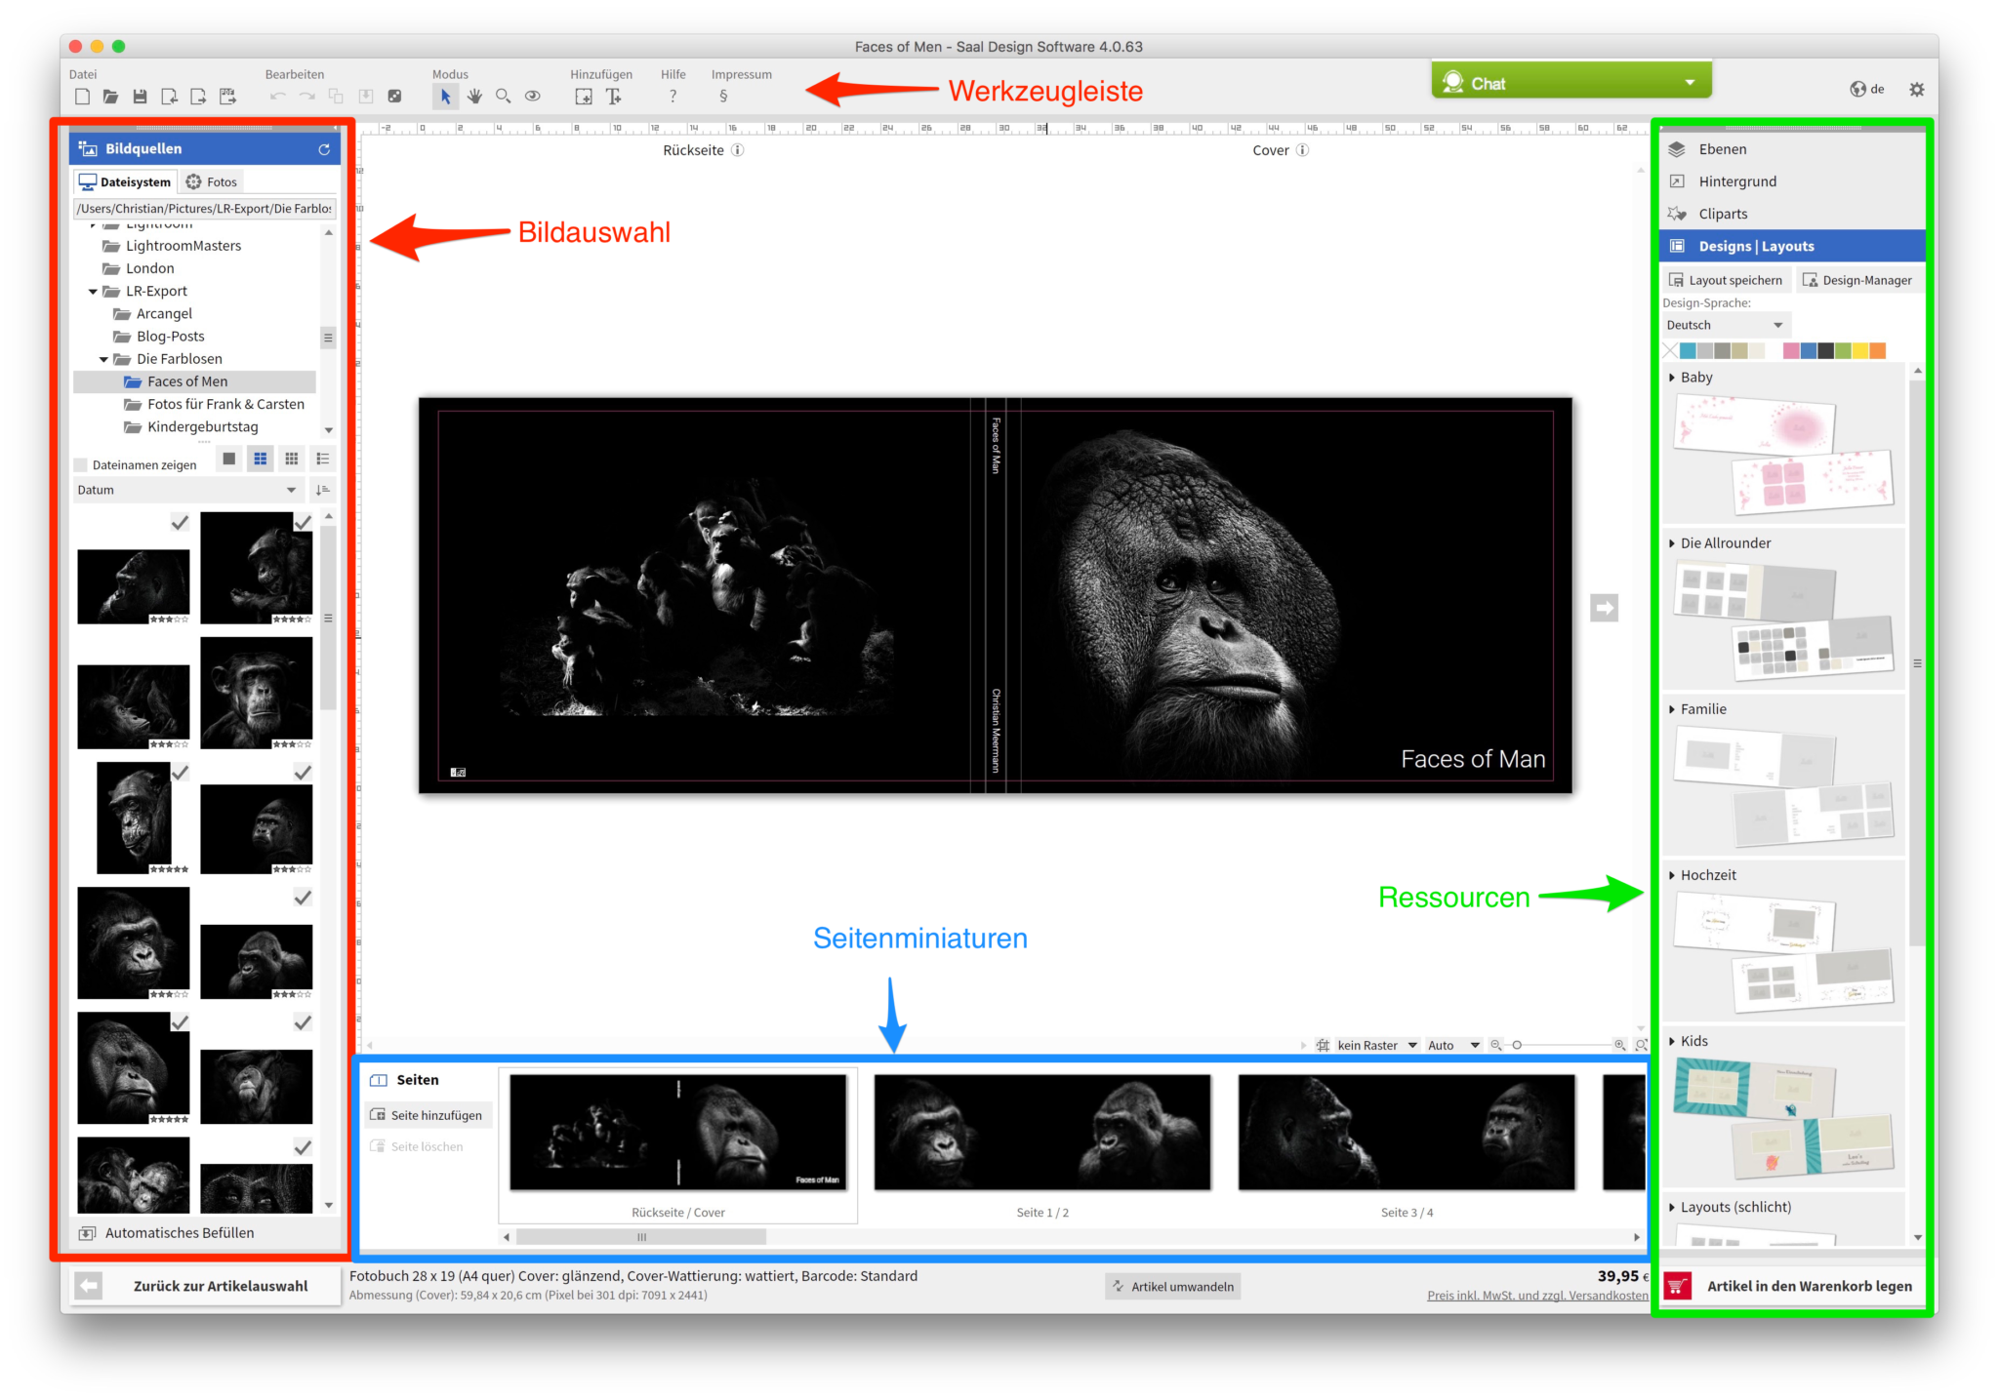Open the Deutsch design language dropdown

pos(1726,325)
